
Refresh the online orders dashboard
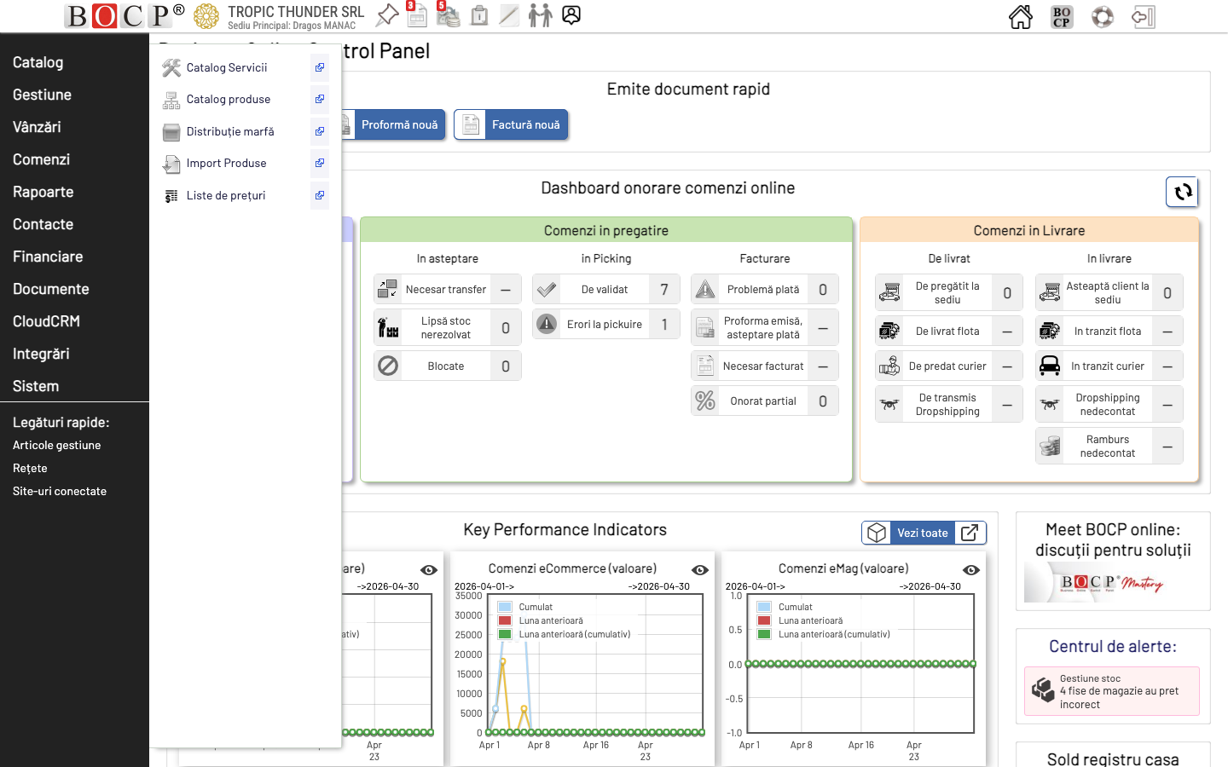pyautogui.click(x=1182, y=192)
